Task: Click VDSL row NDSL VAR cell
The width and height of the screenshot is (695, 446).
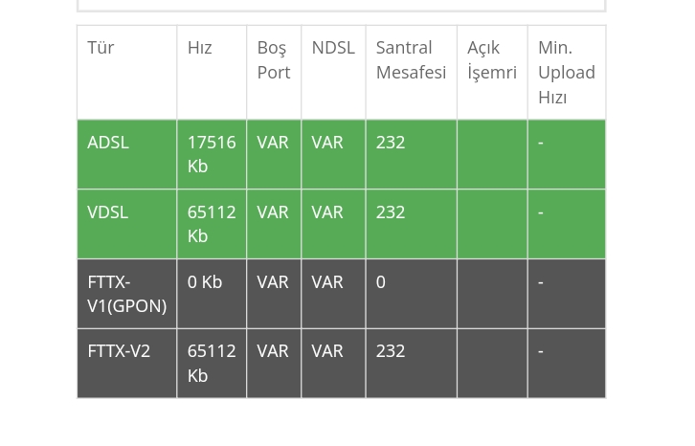Action: click(327, 212)
